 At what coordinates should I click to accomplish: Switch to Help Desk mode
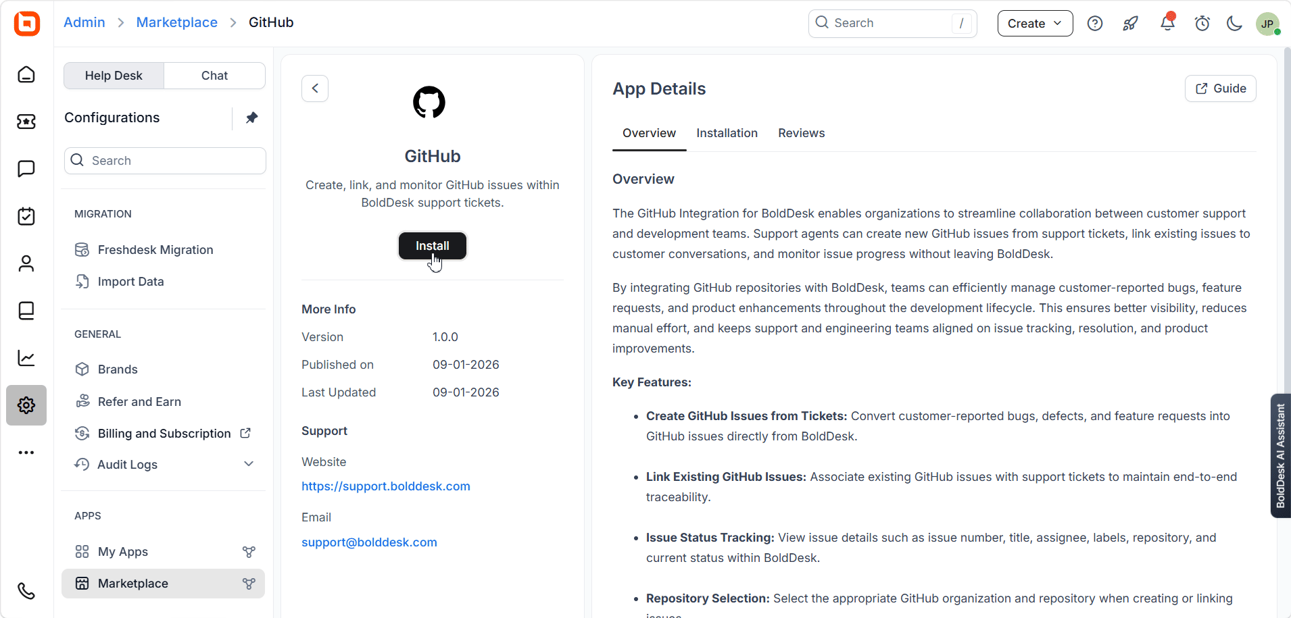point(114,76)
